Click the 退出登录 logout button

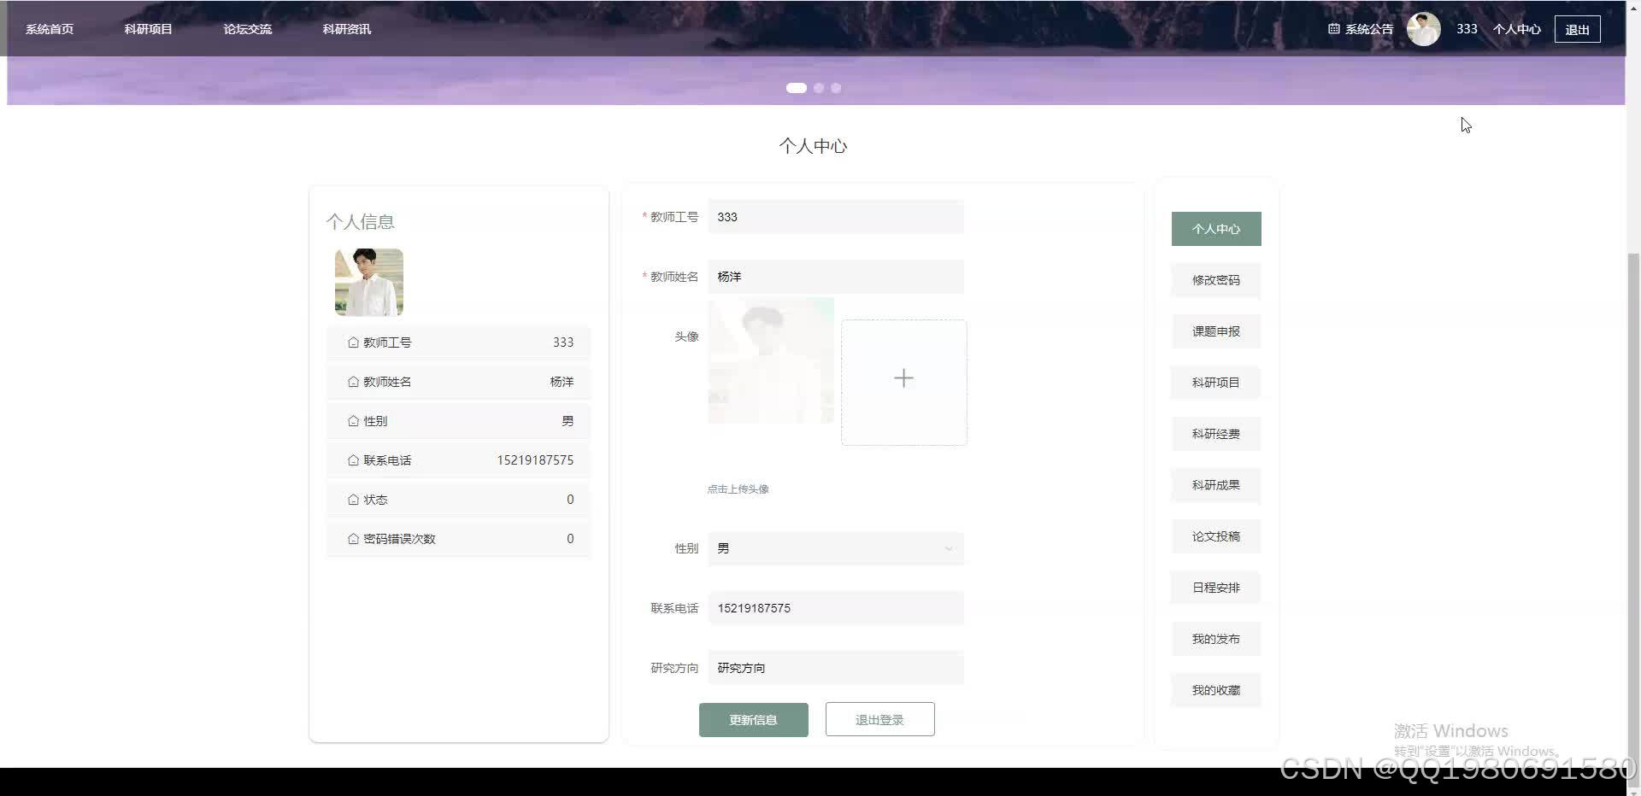click(x=879, y=719)
